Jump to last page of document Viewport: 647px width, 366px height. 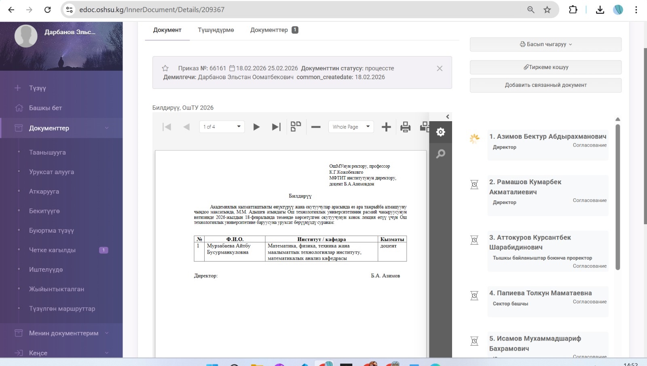point(276,127)
